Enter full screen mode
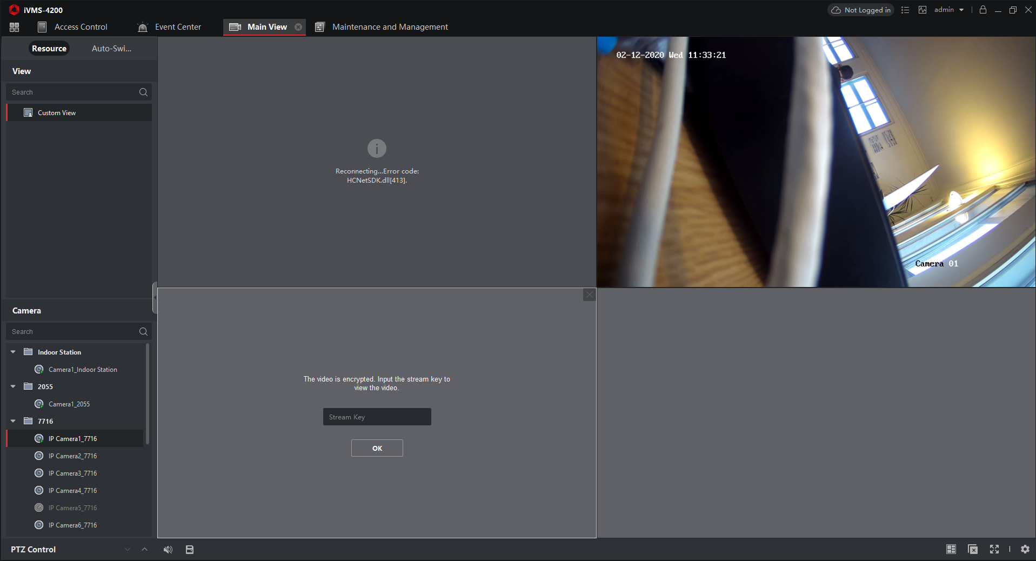The width and height of the screenshot is (1036, 561). coord(994,549)
